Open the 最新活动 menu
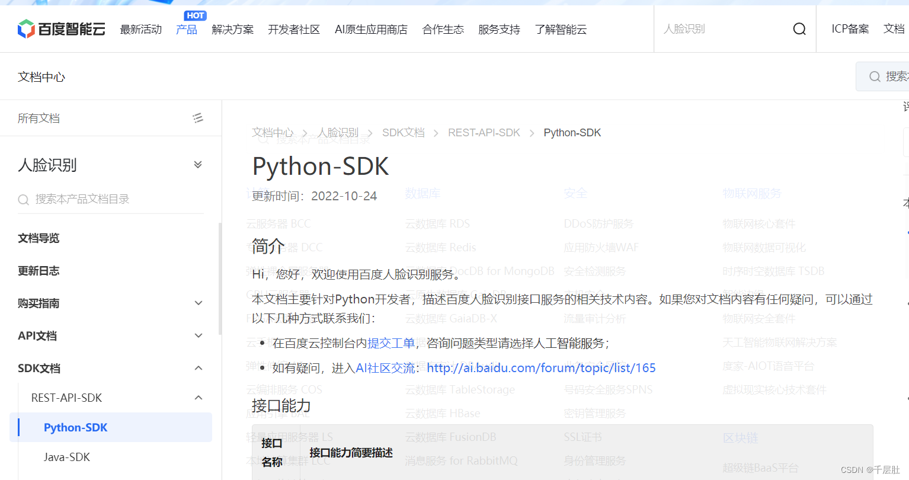The height and width of the screenshot is (480, 909). coord(141,30)
